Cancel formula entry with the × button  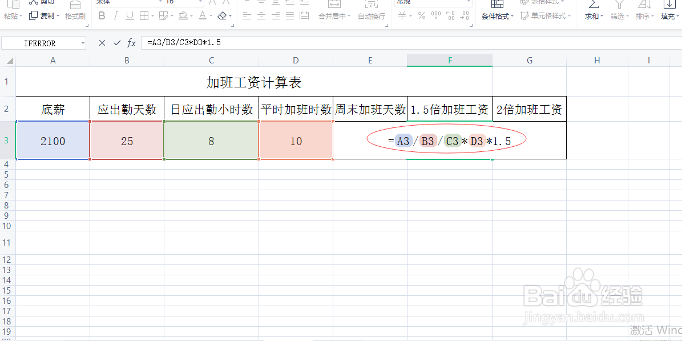101,42
